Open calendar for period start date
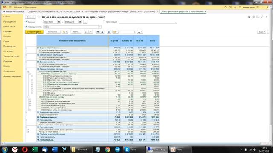Image resolution: width=273 pixels, height=153 pixels. [x=59, y=22]
